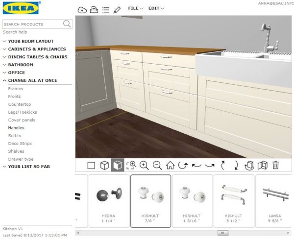Viewport: 294px width, 241px height.
Task: Select Countertop under Change All At Once
Action: pyautogui.click(x=20, y=104)
